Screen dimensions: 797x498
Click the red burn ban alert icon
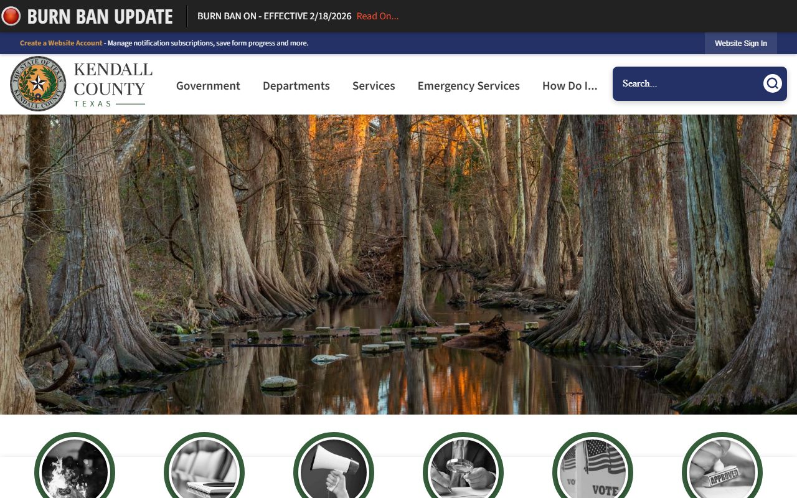(11, 16)
